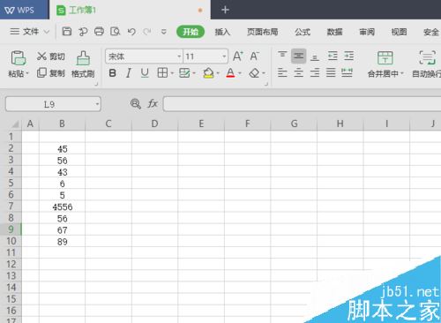Toggle bold formatting
The image size is (441, 323).
pos(112,72)
